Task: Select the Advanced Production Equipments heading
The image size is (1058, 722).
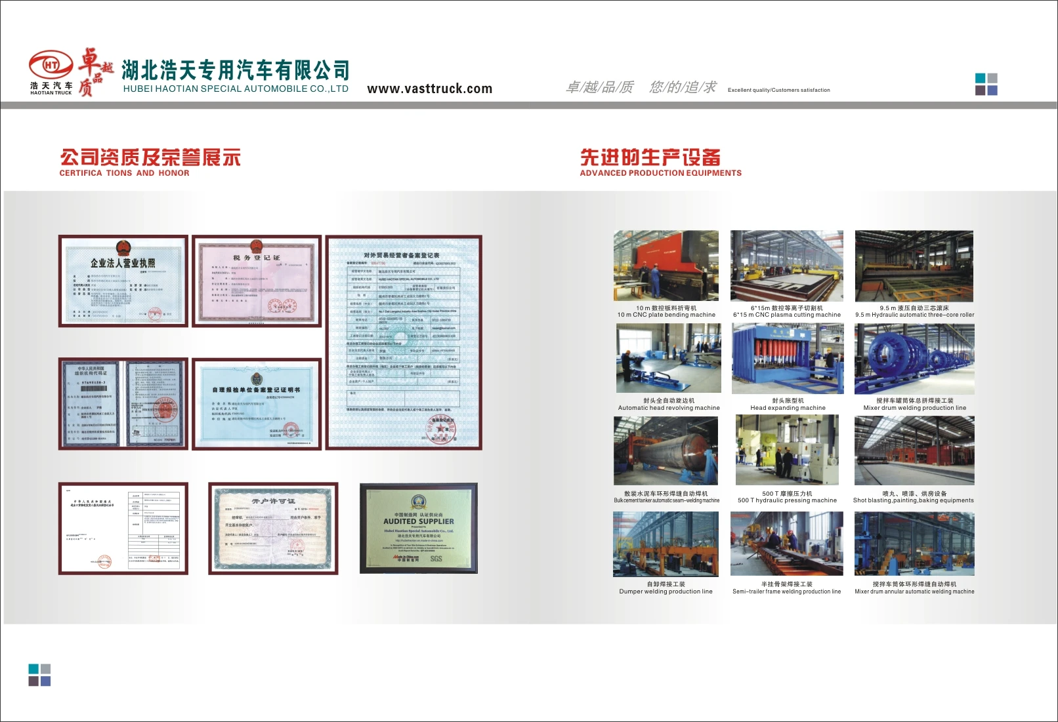Action: click(x=660, y=163)
